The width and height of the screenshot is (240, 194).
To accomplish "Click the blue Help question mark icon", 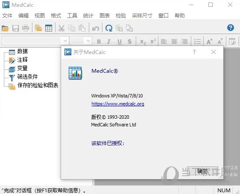I will pyautogui.click(x=231, y=28).
